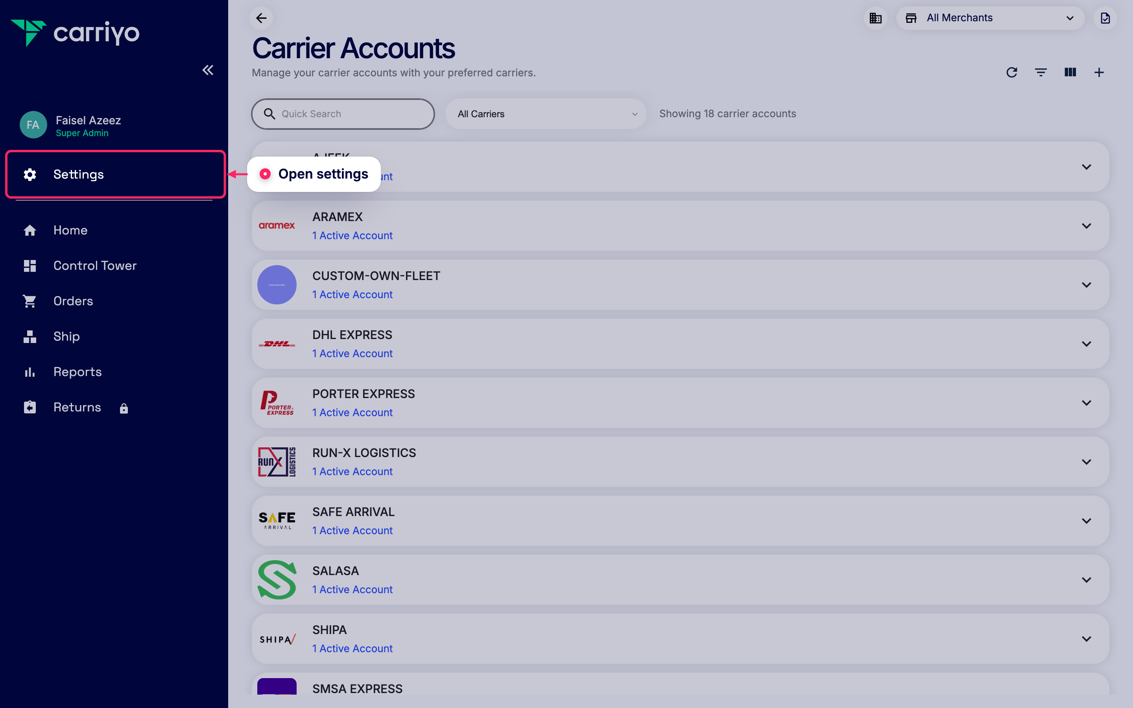Open CUSTOM-OWN-FLEET 1 Active Account link
The image size is (1133, 708).
[x=352, y=295]
